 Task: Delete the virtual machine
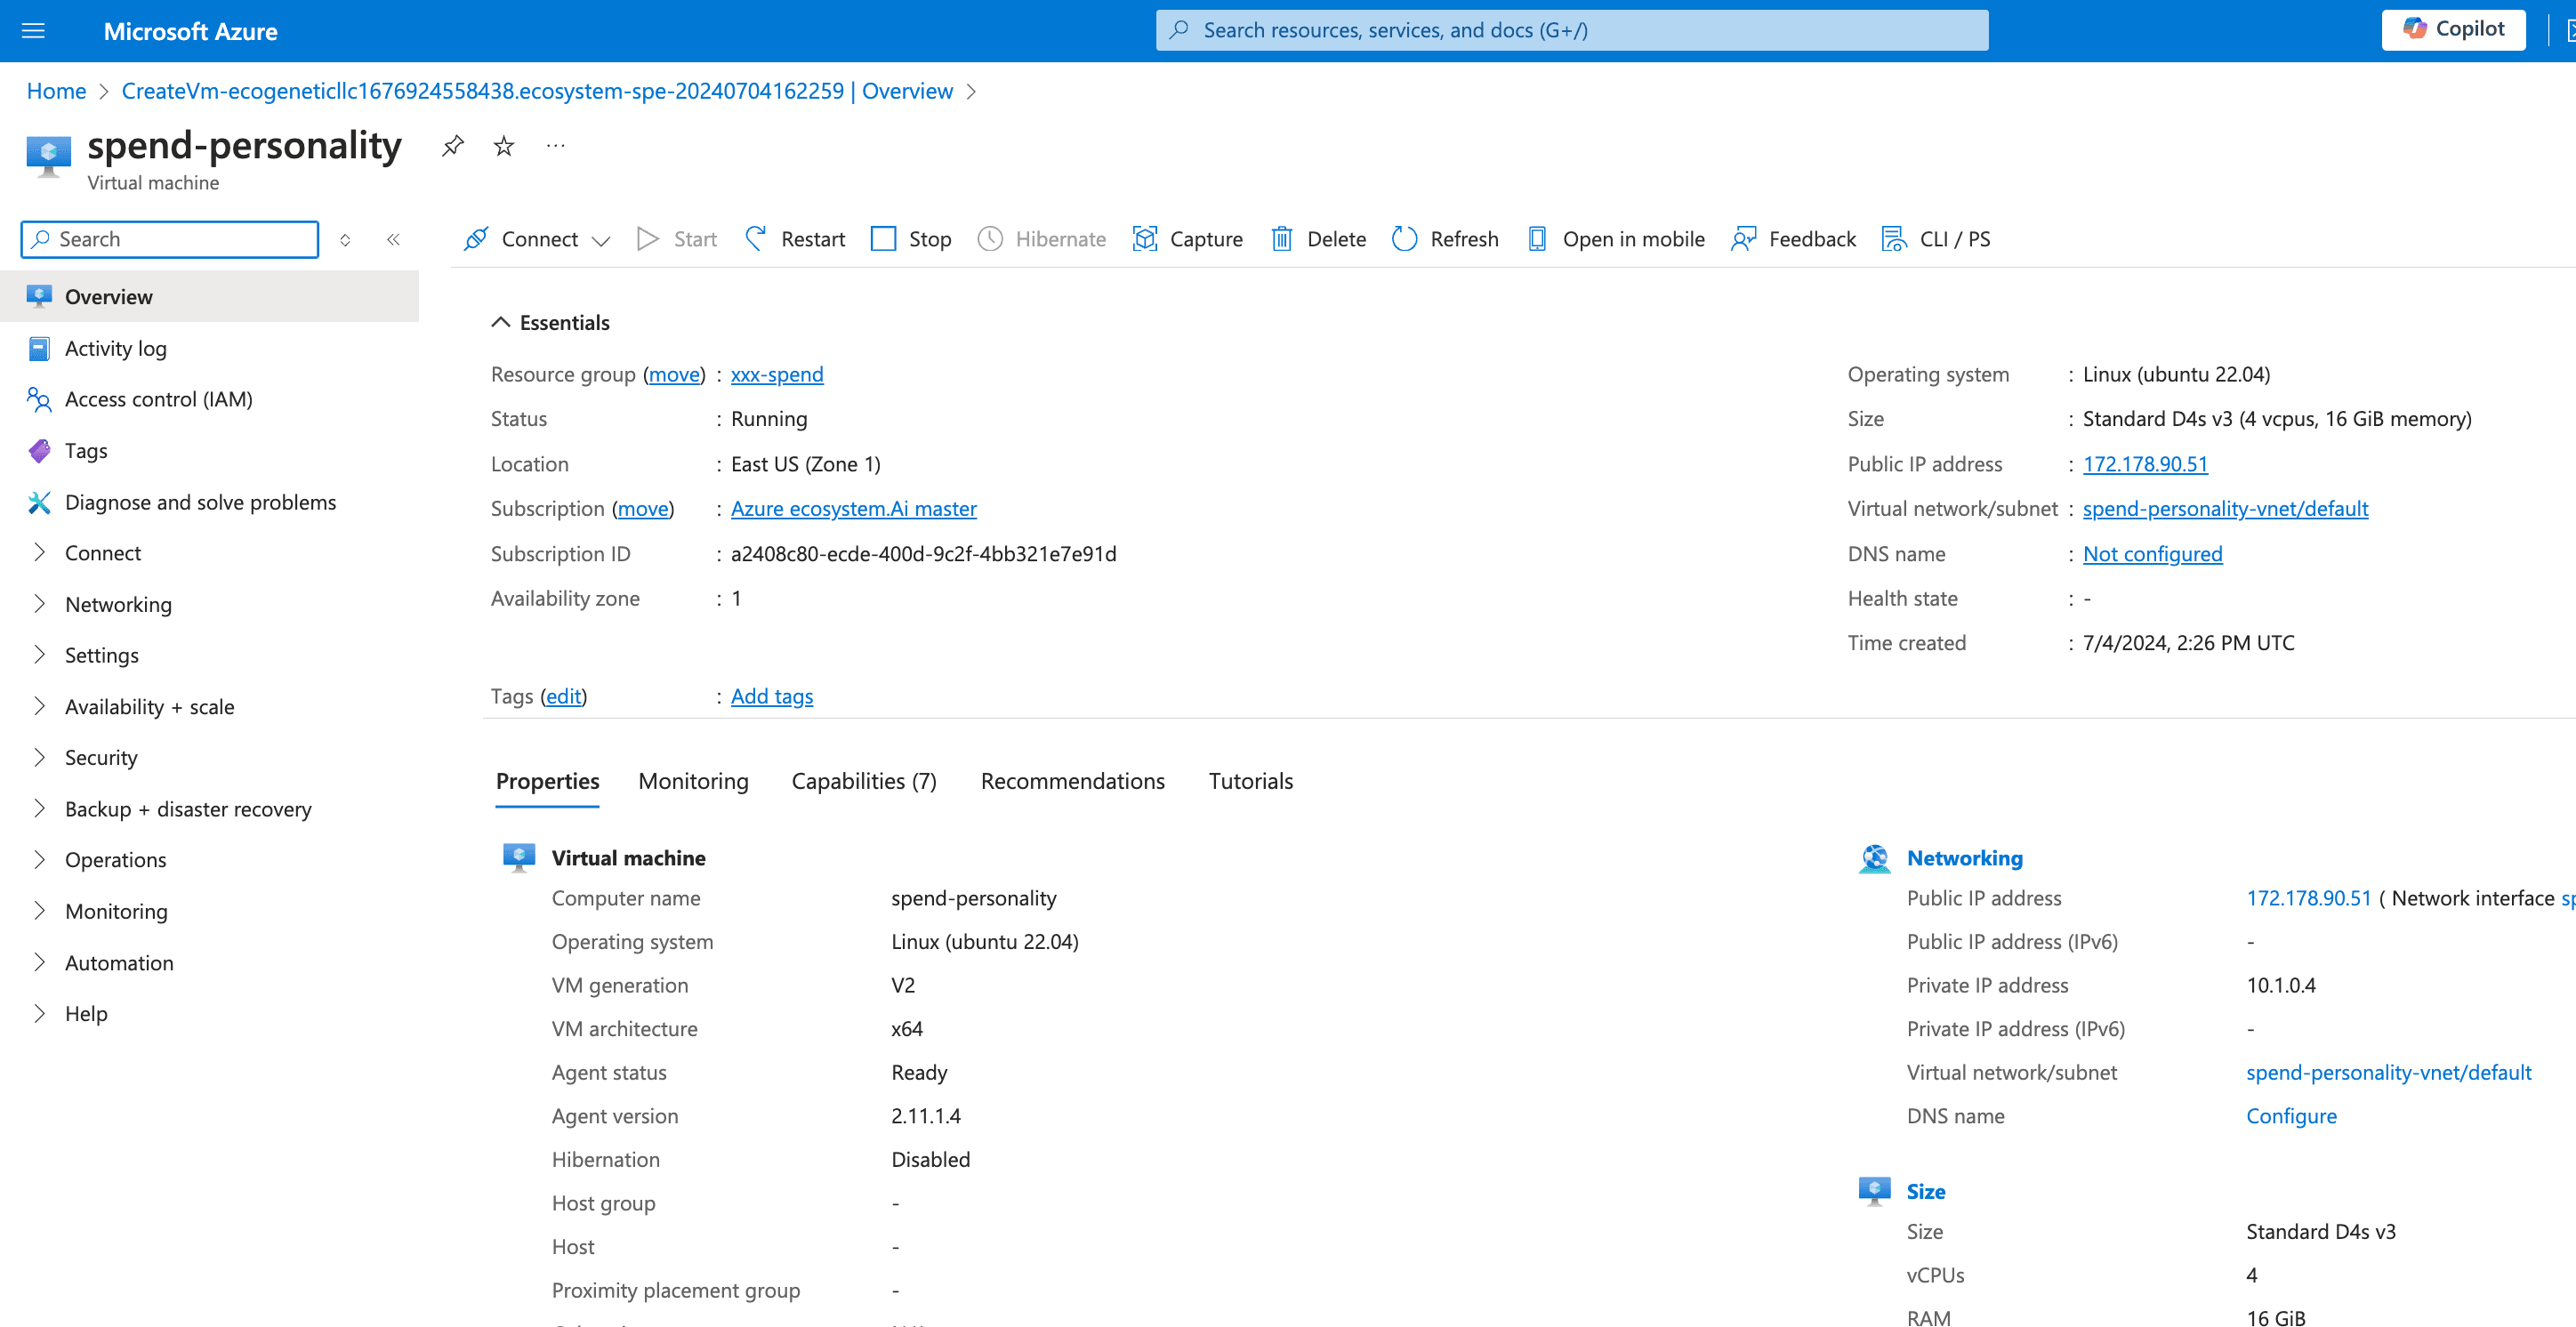click(x=1318, y=239)
